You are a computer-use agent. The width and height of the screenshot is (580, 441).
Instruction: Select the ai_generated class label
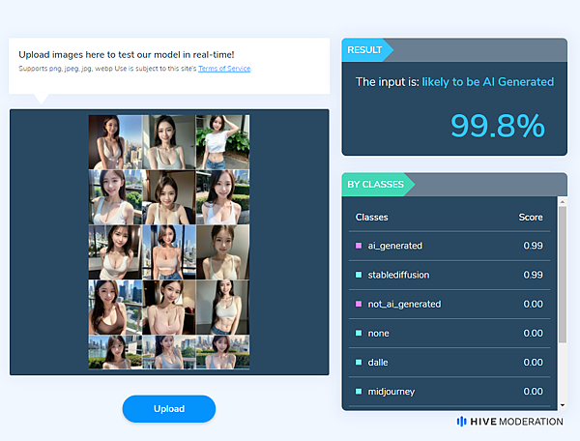(x=394, y=246)
